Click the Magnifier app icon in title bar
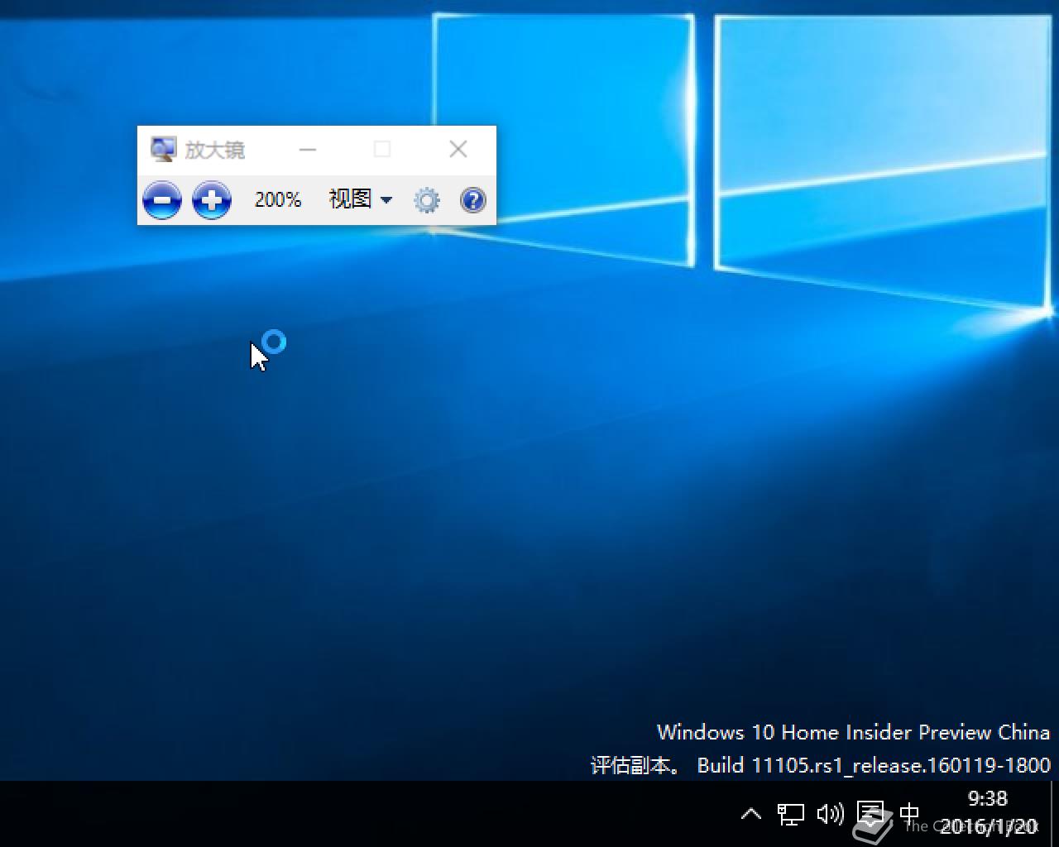The image size is (1059, 847). (163, 150)
